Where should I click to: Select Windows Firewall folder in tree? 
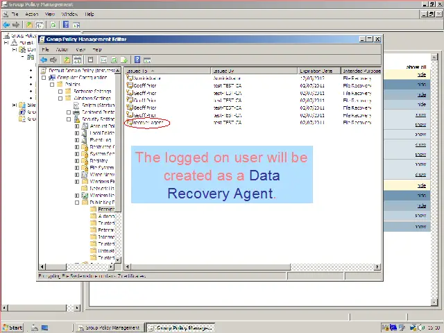click(x=99, y=182)
